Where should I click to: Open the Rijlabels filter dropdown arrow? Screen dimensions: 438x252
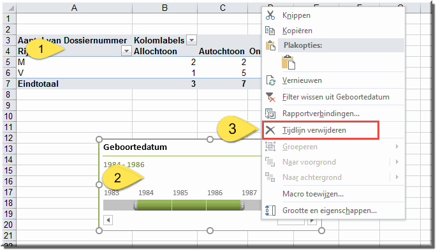tap(126, 51)
